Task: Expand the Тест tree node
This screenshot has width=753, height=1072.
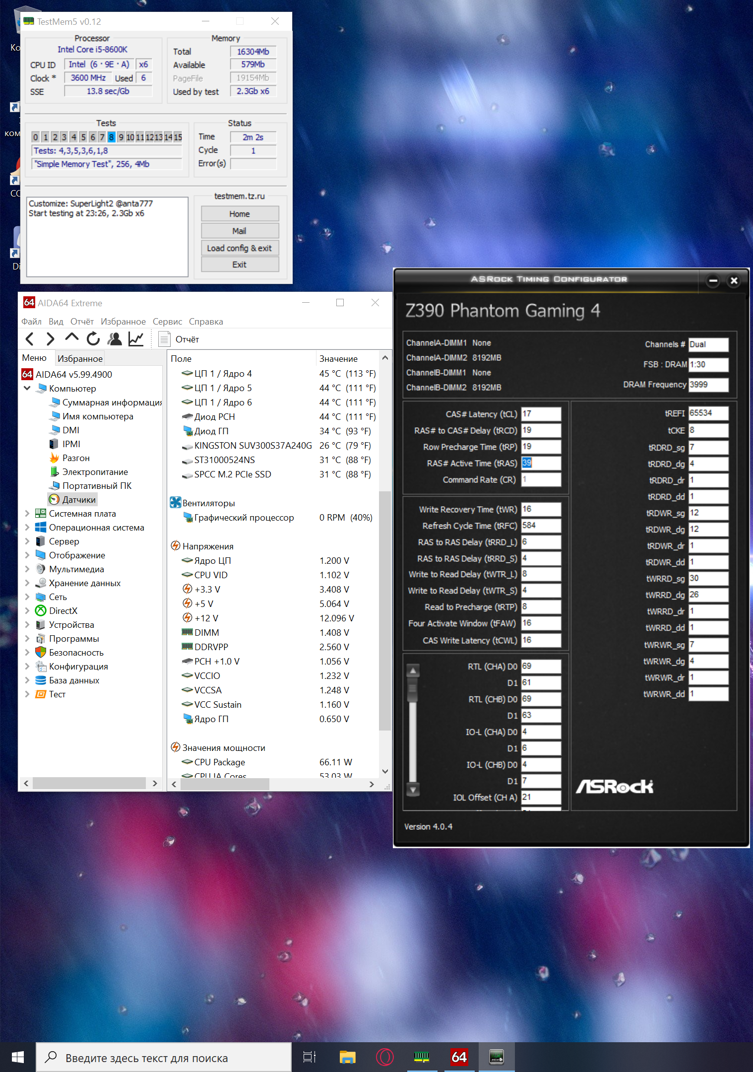Action: (27, 694)
